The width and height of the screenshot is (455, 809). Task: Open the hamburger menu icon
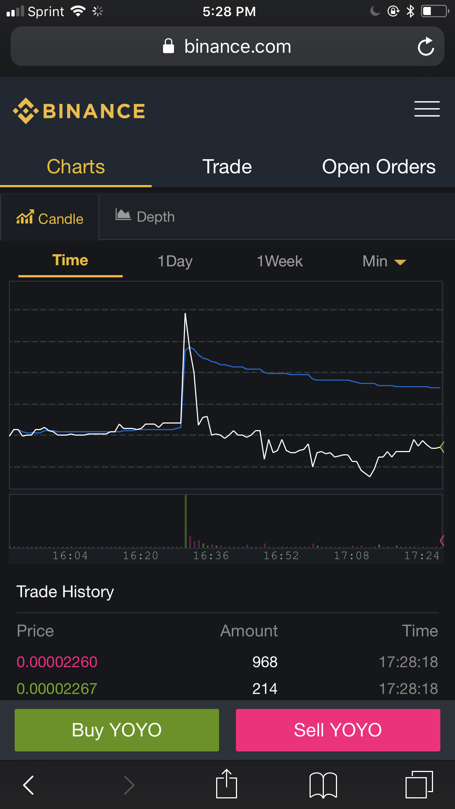point(427,109)
